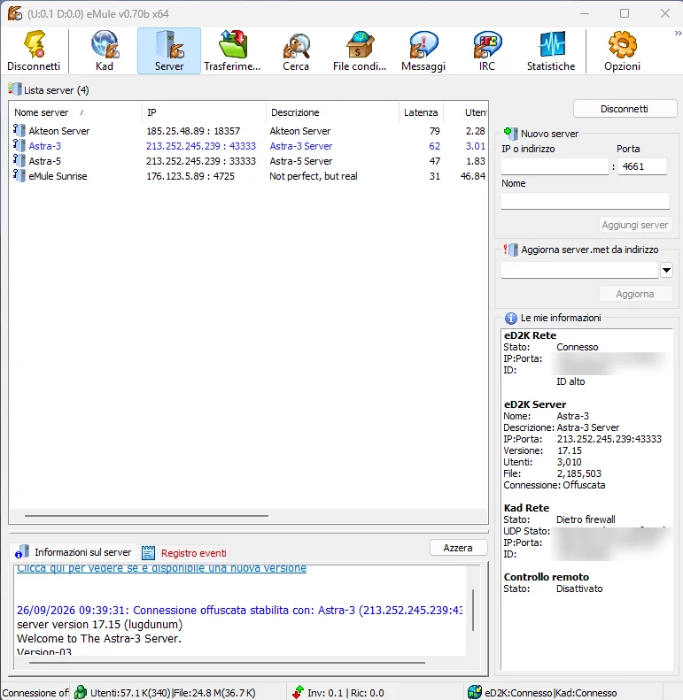Screen dimensions: 683x700
Task: Click the Astra-5 server row icon
Action: pos(19,161)
